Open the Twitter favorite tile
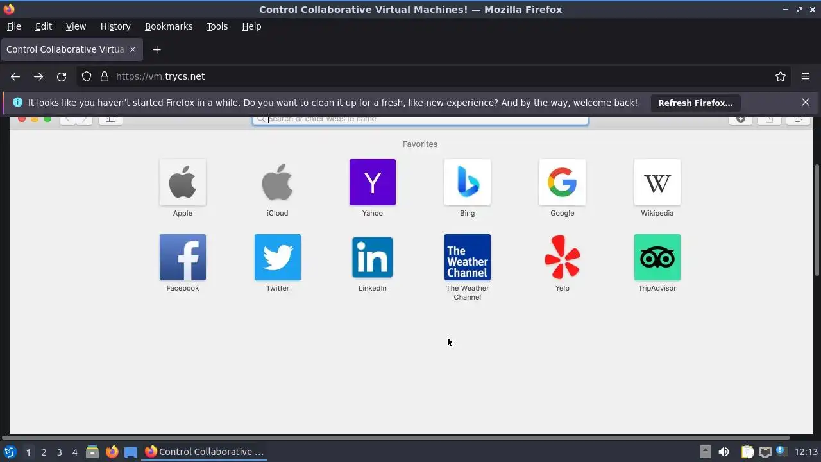The width and height of the screenshot is (821, 462). pos(278,257)
